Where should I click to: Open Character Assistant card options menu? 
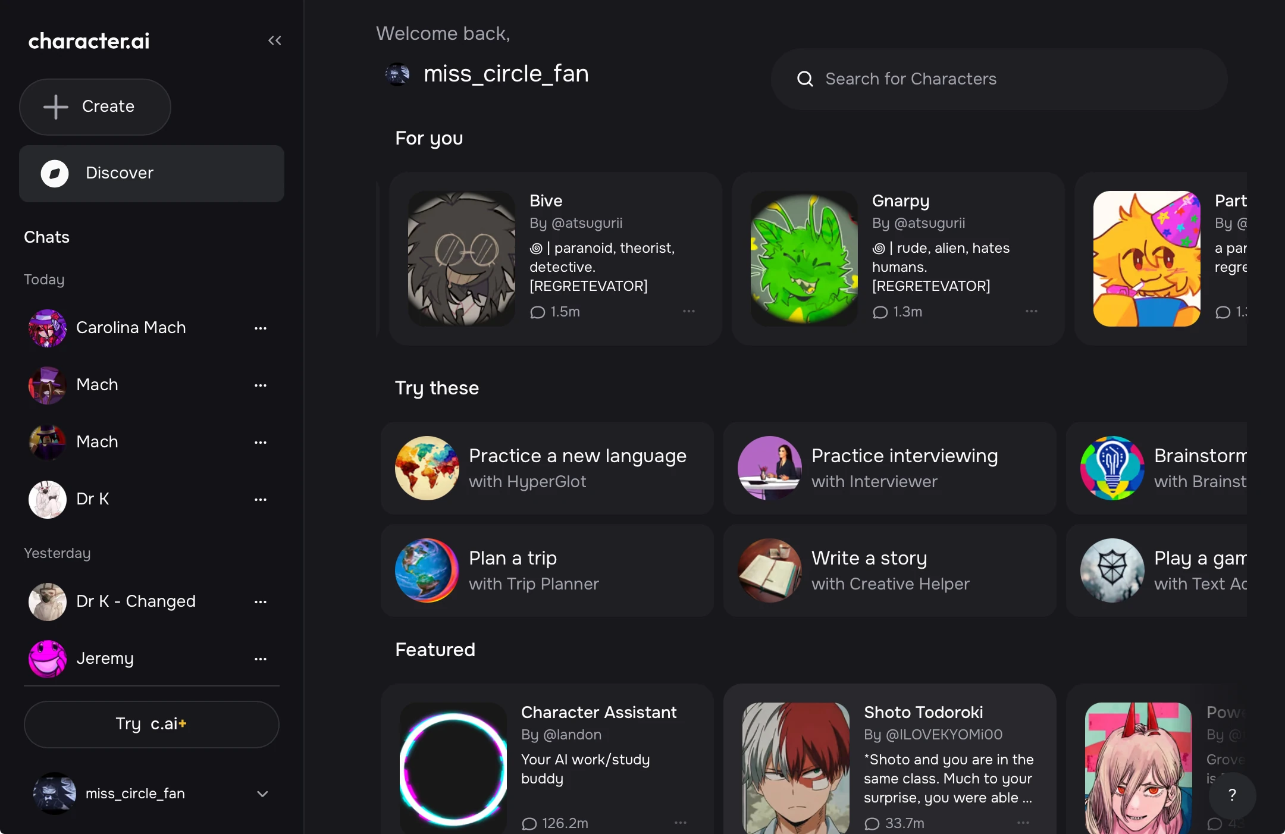(x=681, y=823)
